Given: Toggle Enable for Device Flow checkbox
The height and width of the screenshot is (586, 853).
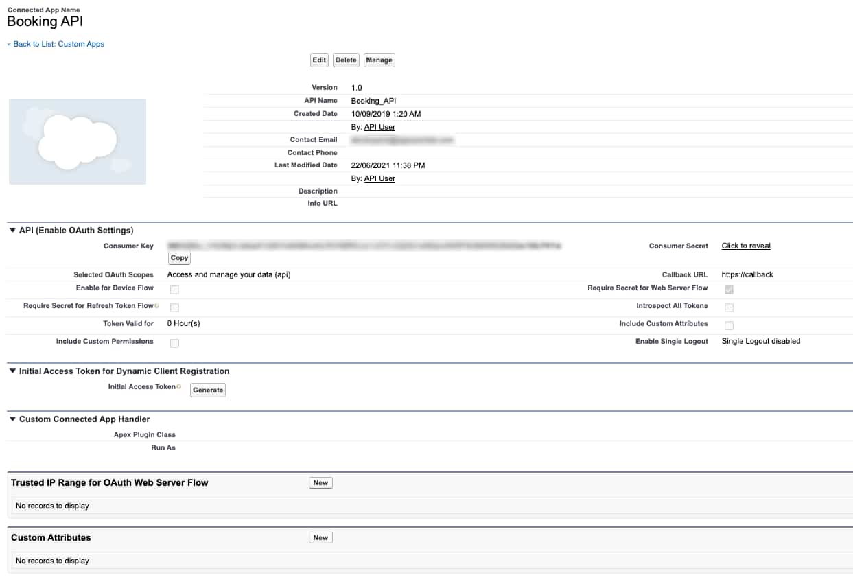Looking at the screenshot, I should [x=174, y=290].
